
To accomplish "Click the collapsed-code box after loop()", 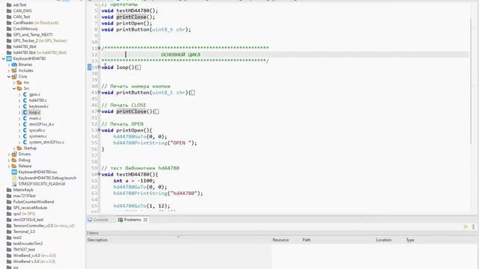I will pyautogui.click(x=138, y=67).
